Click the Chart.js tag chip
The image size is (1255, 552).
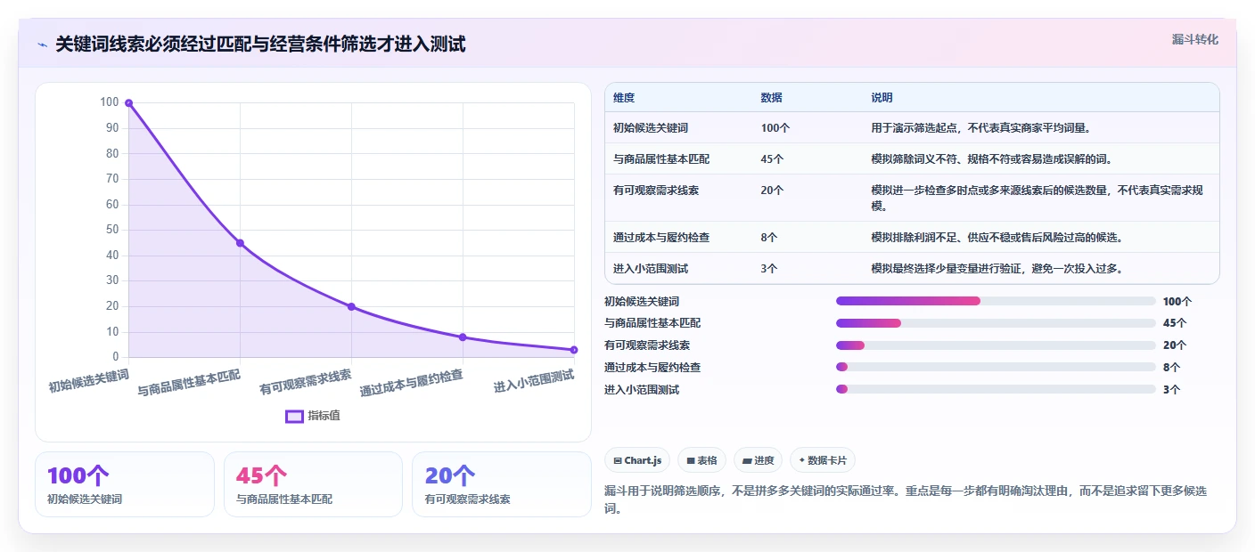637,460
